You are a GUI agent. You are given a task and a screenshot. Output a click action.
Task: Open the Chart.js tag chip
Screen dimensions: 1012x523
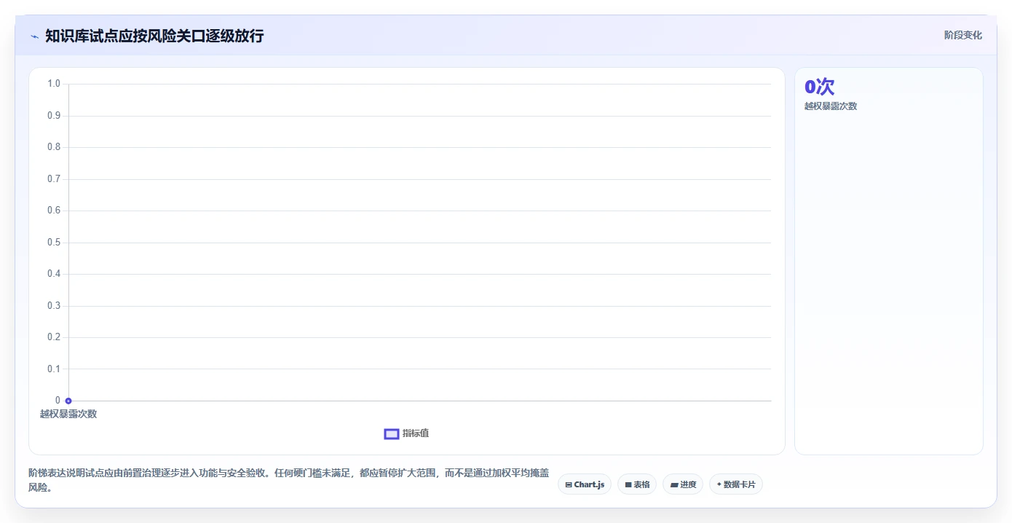585,484
